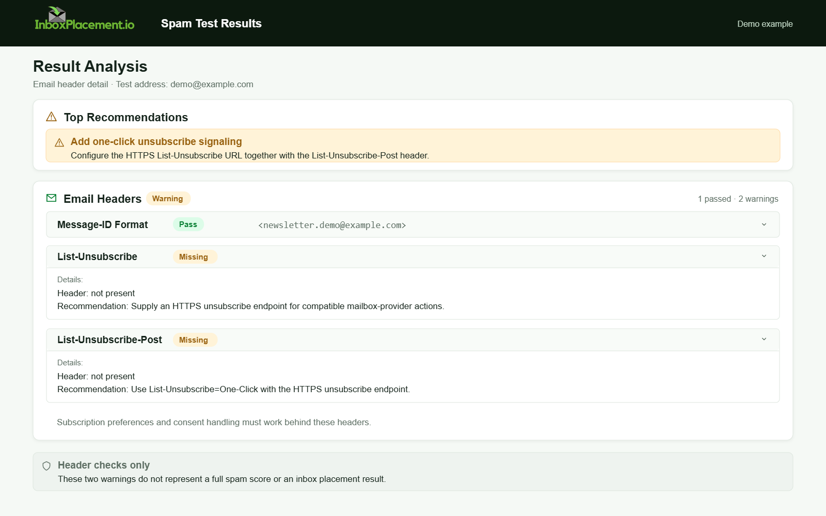
Task: Click the Pass badge on Message-ID Format
Action: coord(188,224)
